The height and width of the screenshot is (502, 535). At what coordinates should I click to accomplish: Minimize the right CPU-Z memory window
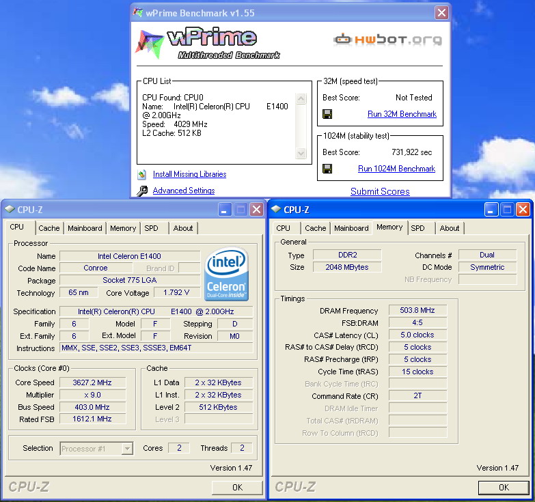tap(491, 210)
